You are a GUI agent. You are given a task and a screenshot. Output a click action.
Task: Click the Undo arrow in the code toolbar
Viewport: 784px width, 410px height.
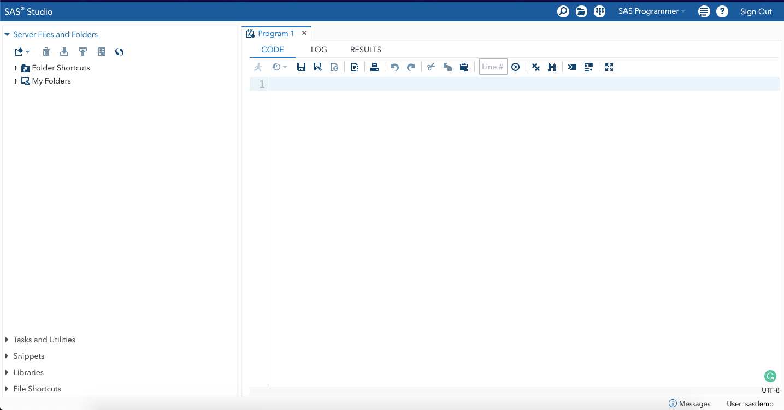click(x=394, y=67)
